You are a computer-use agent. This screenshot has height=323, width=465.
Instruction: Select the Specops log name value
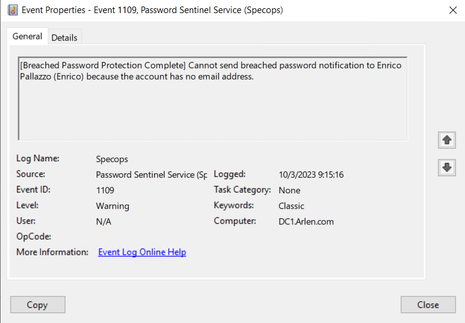pos(112,159)
